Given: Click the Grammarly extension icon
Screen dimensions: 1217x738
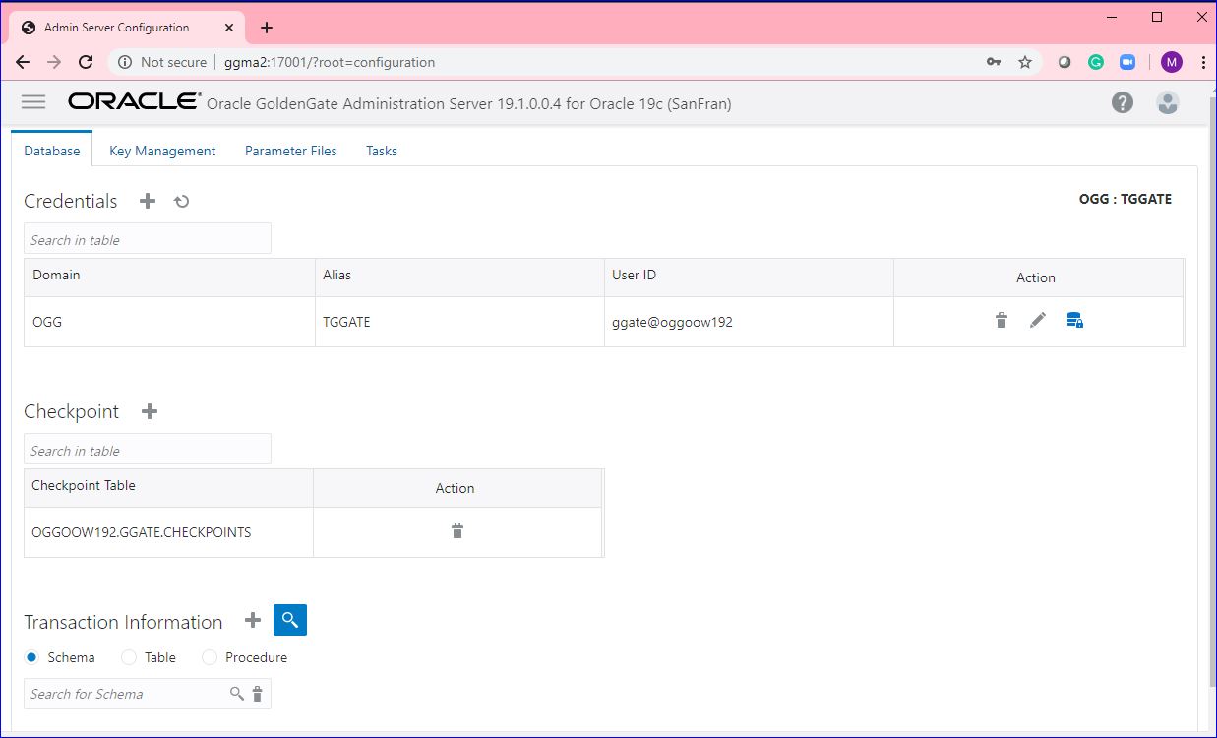Looking at the screenshot, I should coord(1096,62).
